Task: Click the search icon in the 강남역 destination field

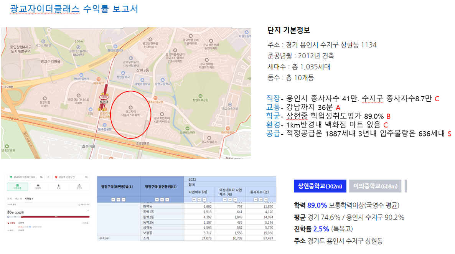Action: pyautogui.click(x=86, y=177)
